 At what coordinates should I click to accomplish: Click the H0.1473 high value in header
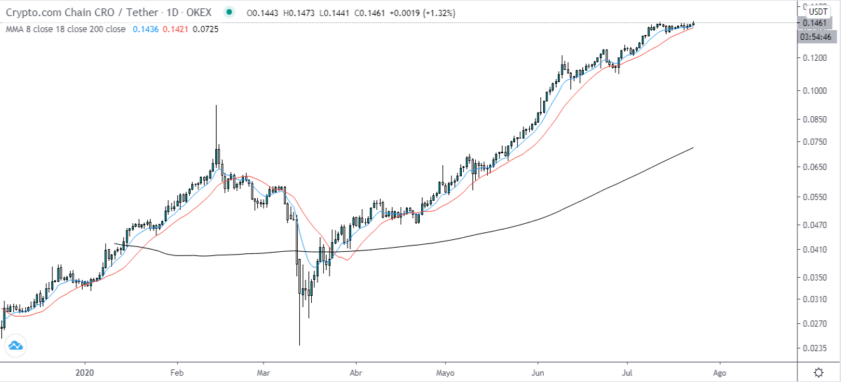(x=301, y=12)
